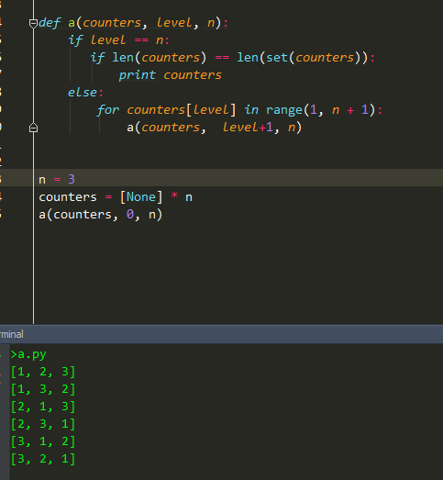Click the 'print counters' statement
Viewport: 443px width, 480px height.
tap(170, 75)
